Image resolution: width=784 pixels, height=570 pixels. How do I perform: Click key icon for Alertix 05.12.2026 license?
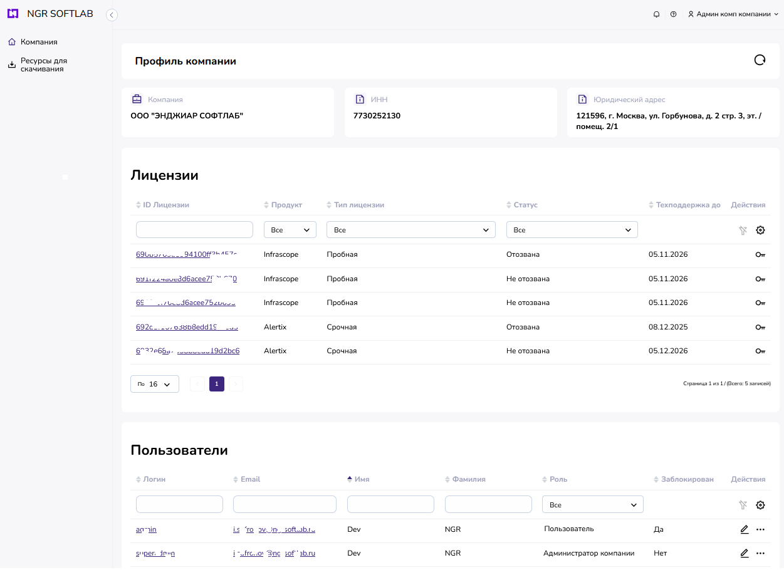760,351
